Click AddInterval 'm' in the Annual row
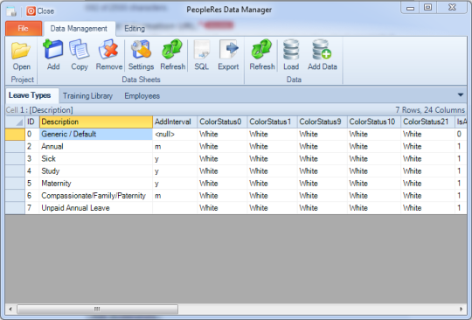This screenshot has width=472, height=320. (175, 147)
